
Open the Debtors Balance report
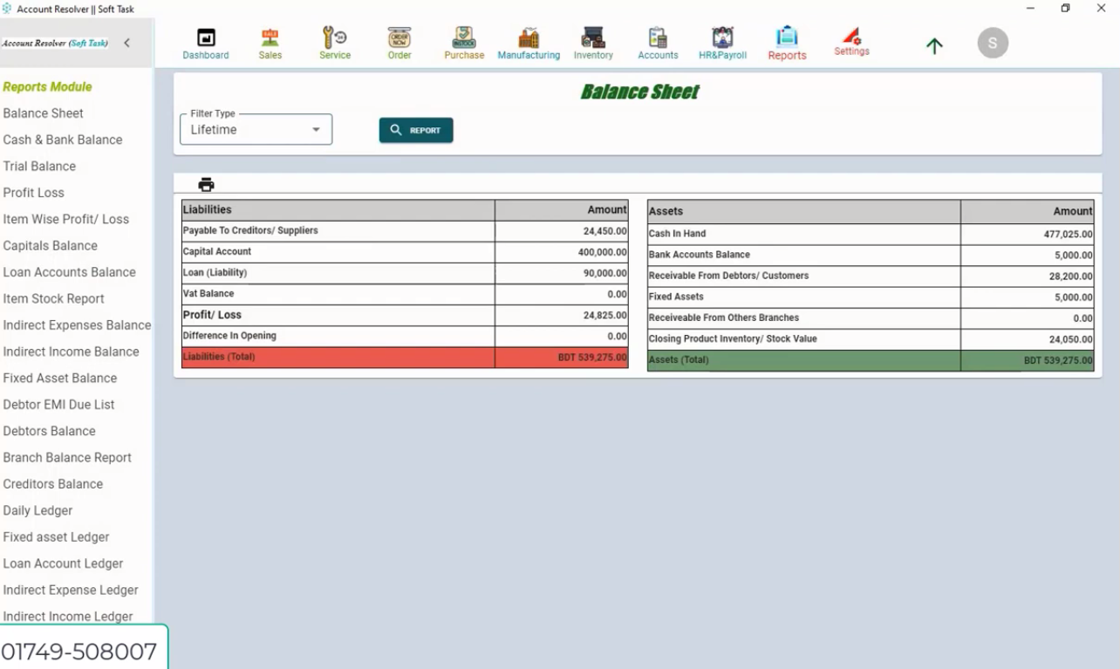tap(48, 430)
